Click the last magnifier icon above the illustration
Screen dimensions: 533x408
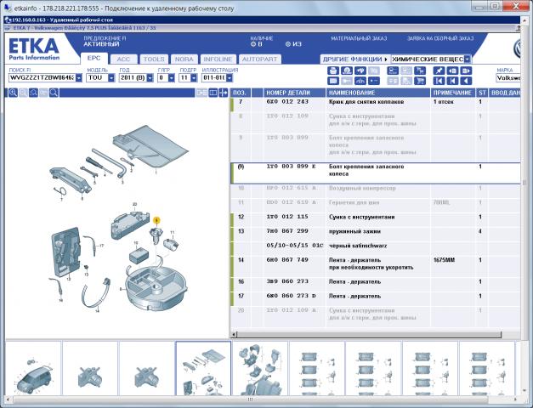coord(54,93)
